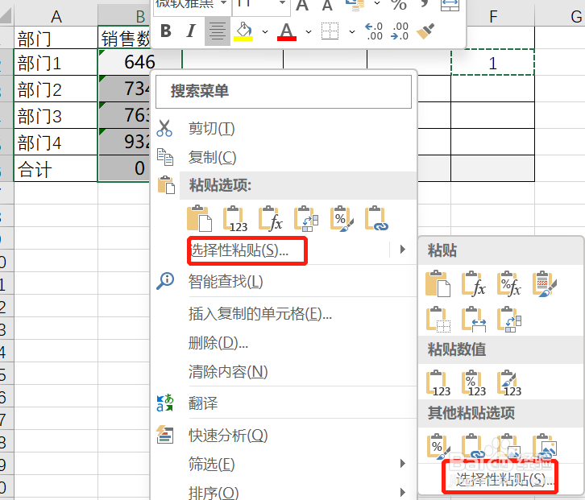Apply yellow fill color bucket

click(243, 31)
